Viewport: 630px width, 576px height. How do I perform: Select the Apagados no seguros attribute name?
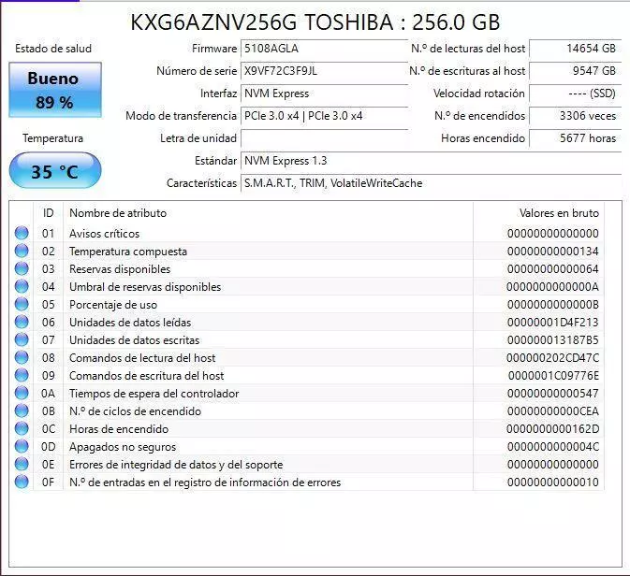click(x=123, y=447)
